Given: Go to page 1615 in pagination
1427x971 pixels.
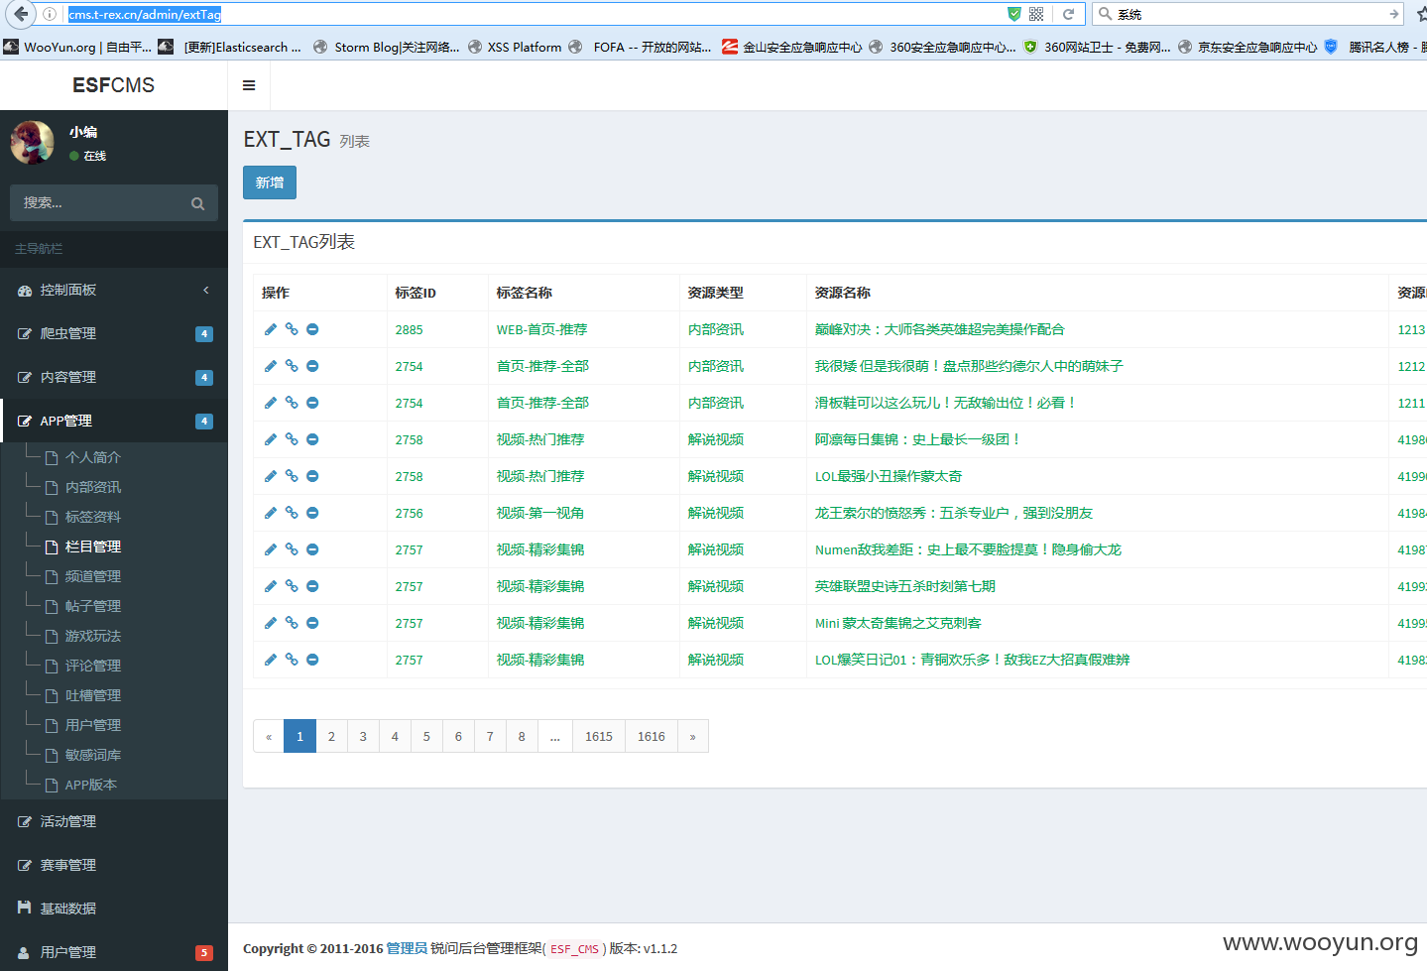Looking at the screenshot, I should pos(599,736).
